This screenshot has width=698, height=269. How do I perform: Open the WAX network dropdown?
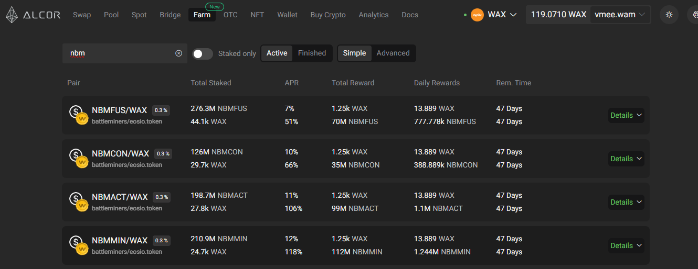(x=493, y=15)
